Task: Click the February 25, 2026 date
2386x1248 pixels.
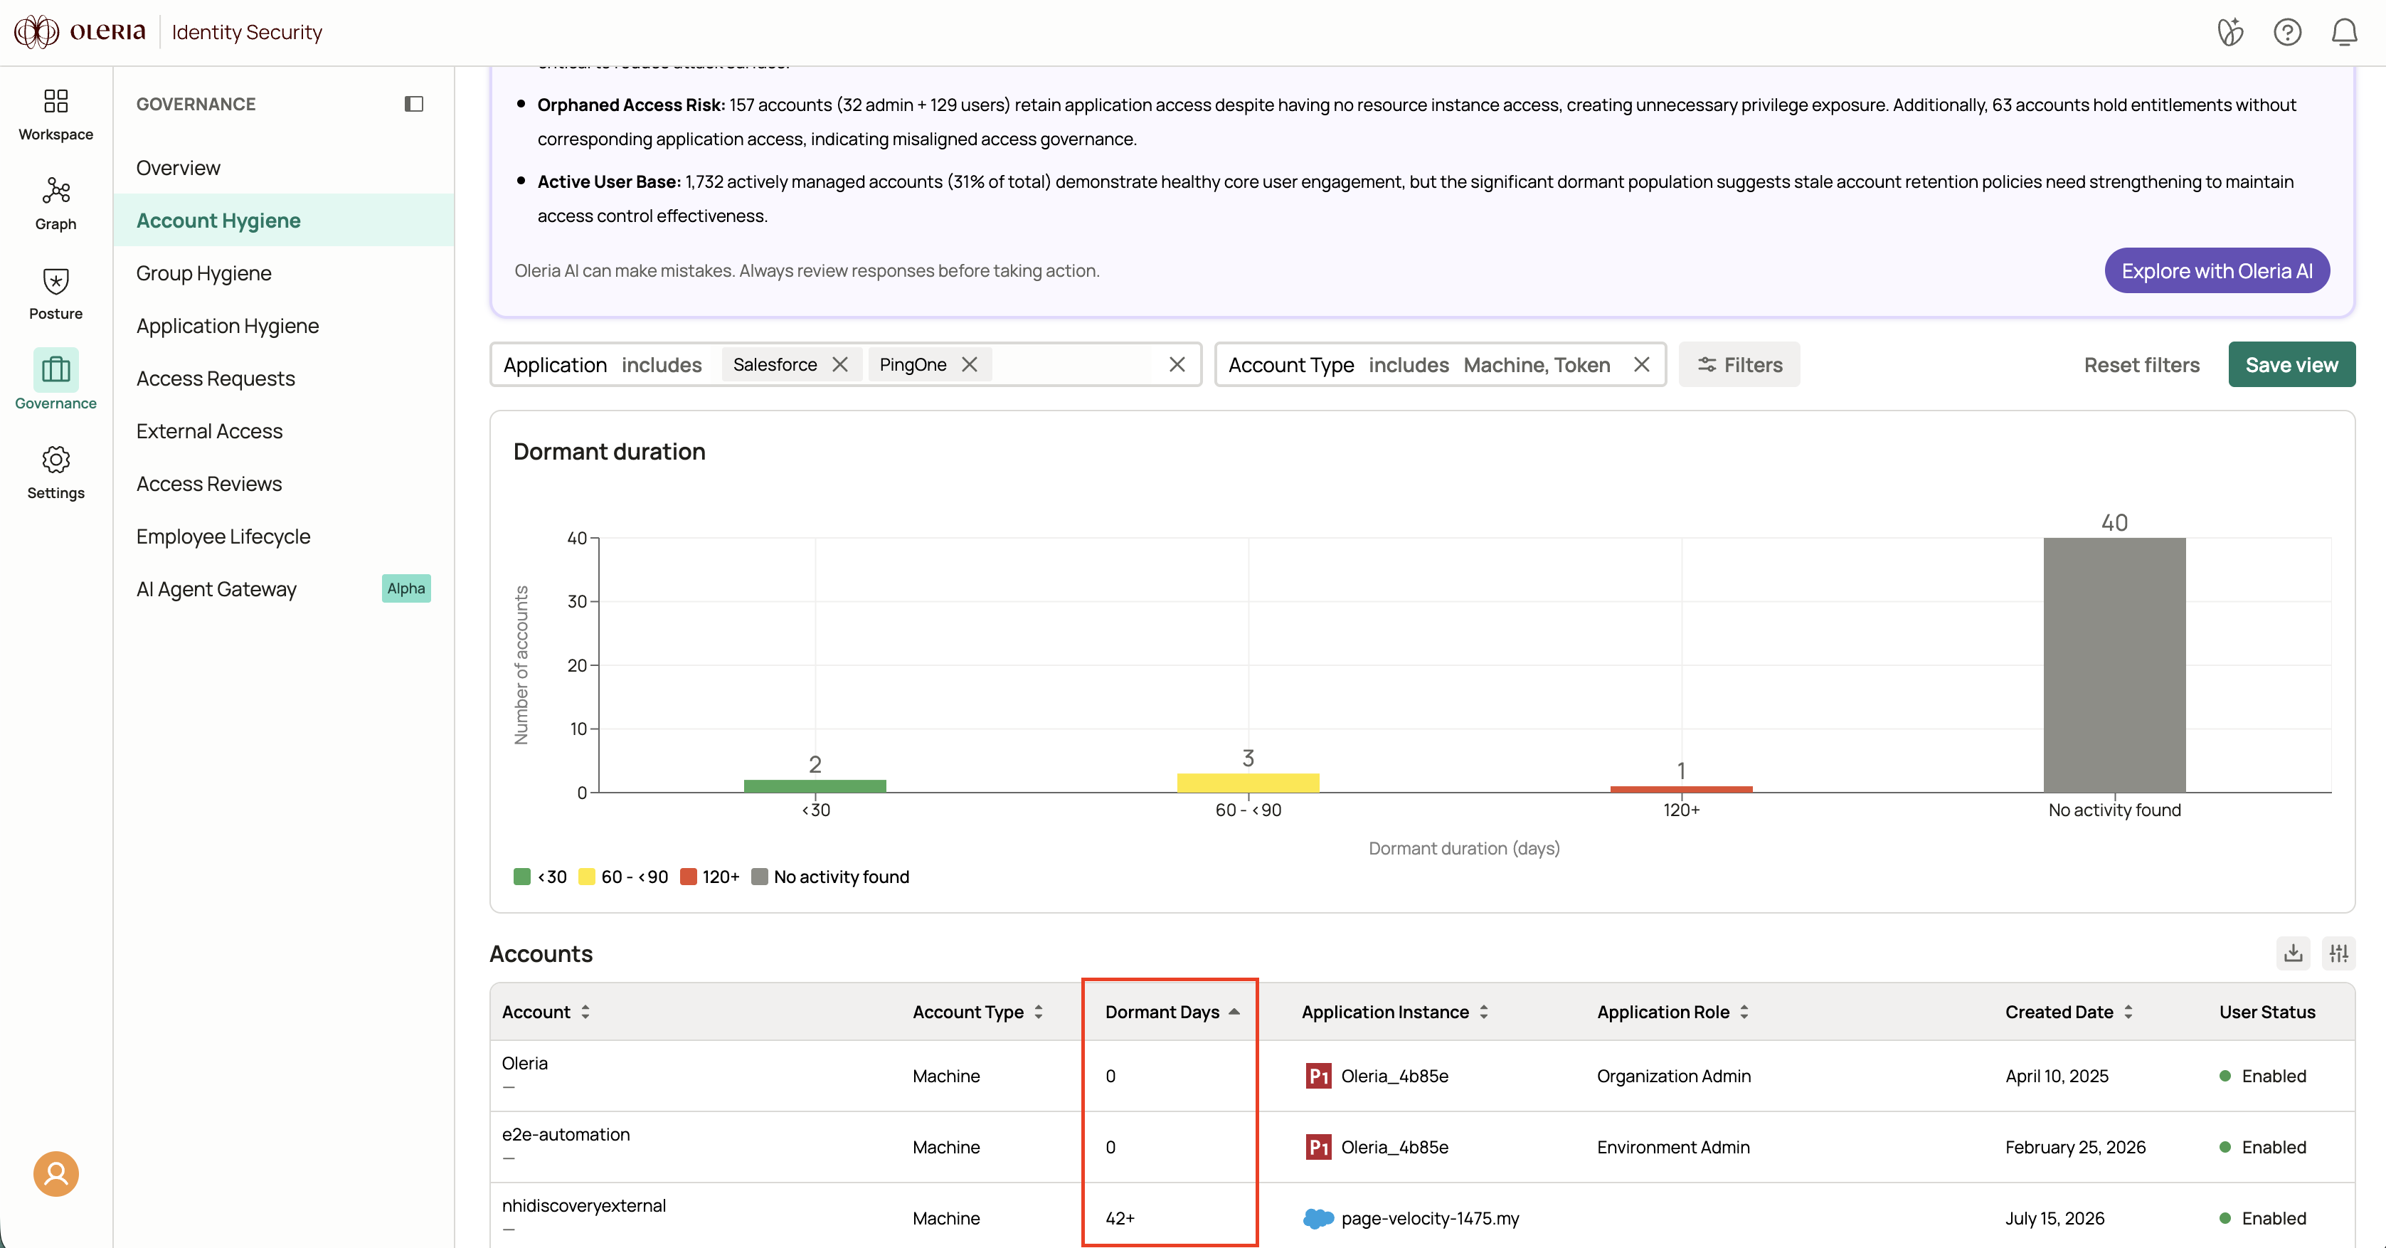Action: tap(2075, 1147)
